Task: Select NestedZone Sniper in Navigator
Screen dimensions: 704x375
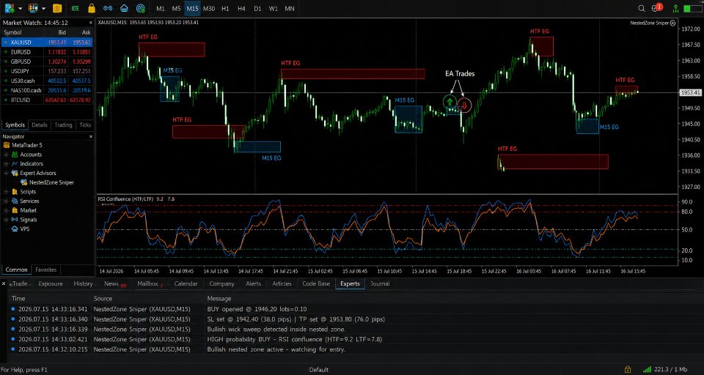Action: (51, 182)
